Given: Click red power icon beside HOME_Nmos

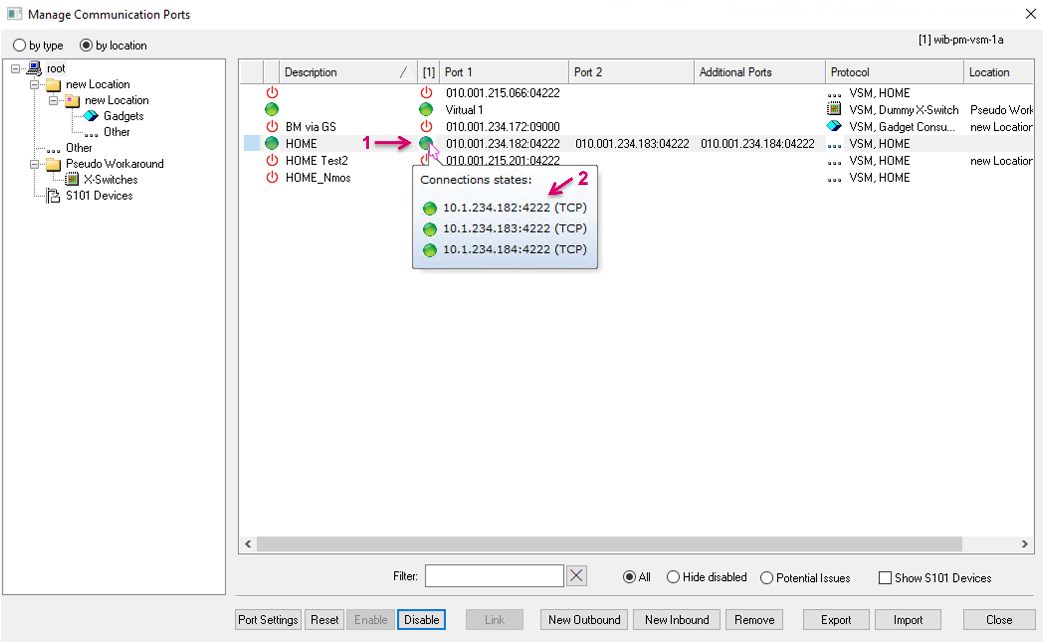Looking at the screenshot, I should click(272, 177).
